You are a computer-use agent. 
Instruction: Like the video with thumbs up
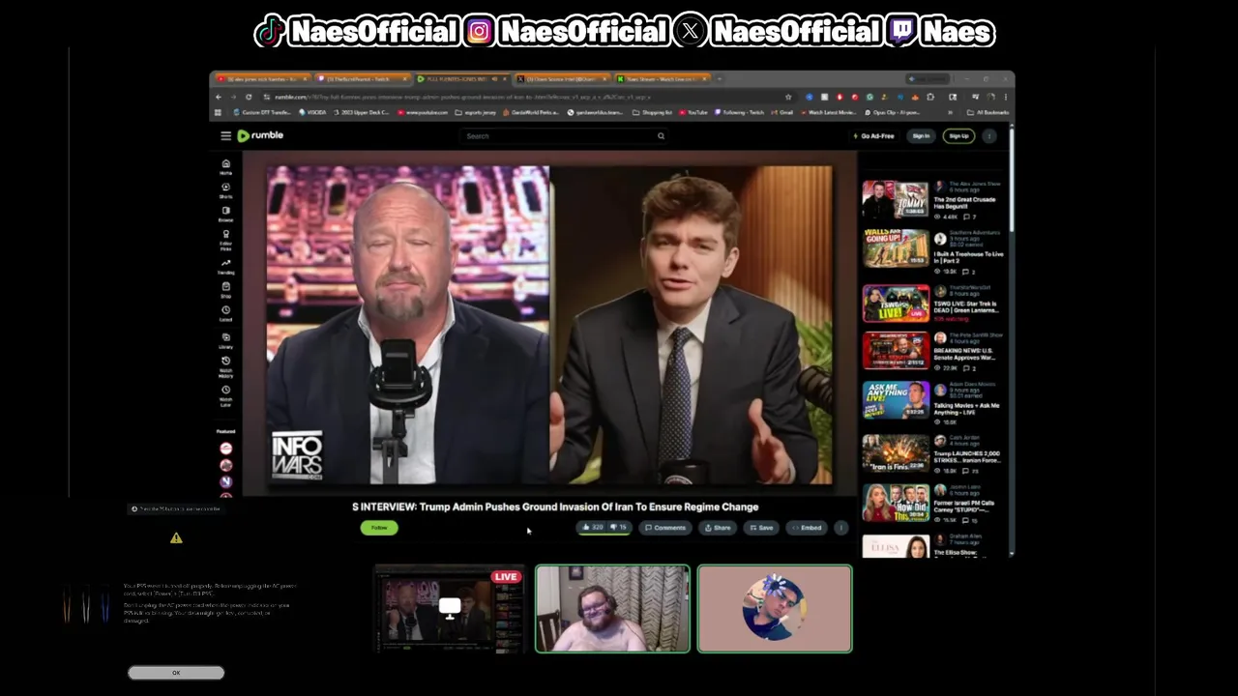click(x=592, y=528)
